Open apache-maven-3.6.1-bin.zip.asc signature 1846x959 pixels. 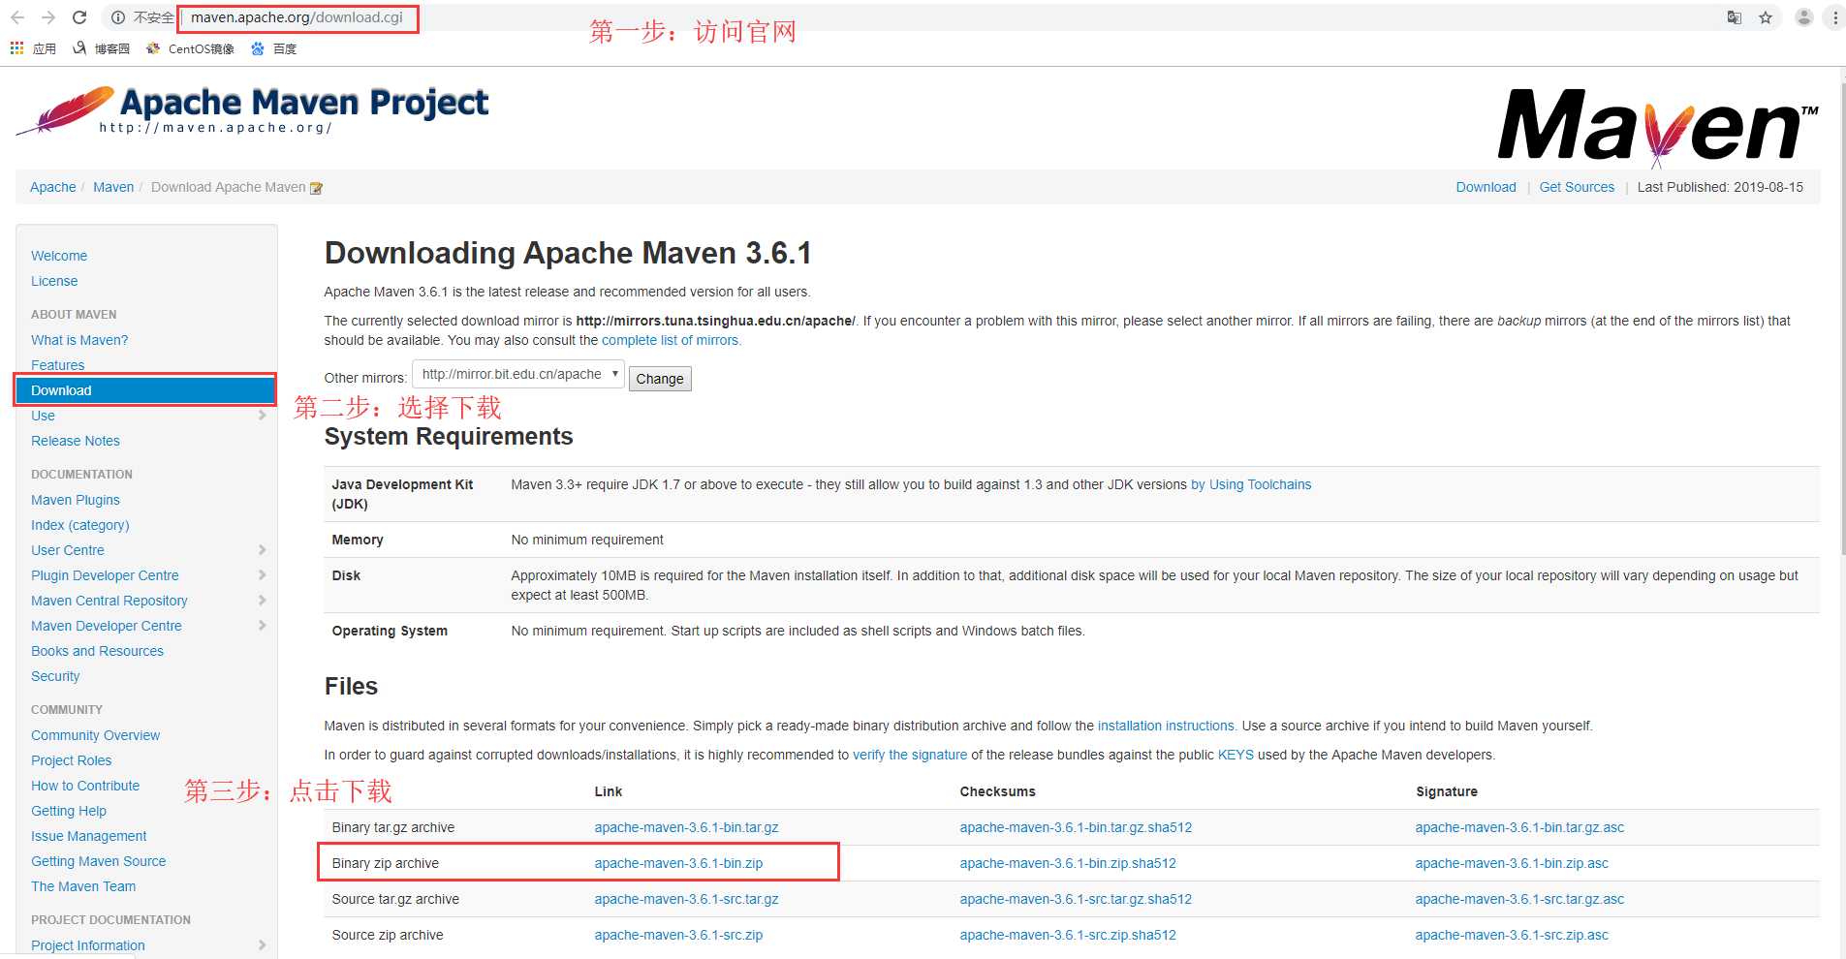(x=1512, y=863)
